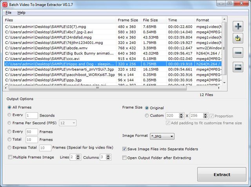Click the Express Total frames input field
The height and width of the screenshot is (187, 251).
tap(45, 148)
